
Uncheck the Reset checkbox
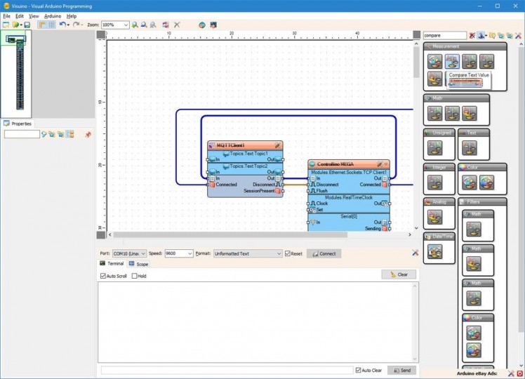coord(288,253)
